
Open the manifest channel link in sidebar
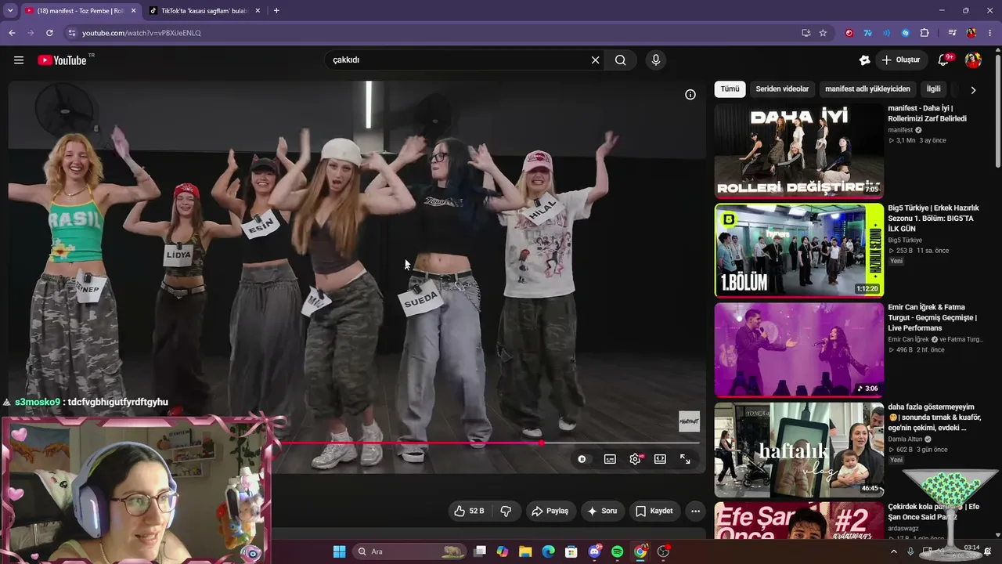900,130
